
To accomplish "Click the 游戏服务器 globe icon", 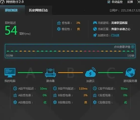I will coord(130,73).
